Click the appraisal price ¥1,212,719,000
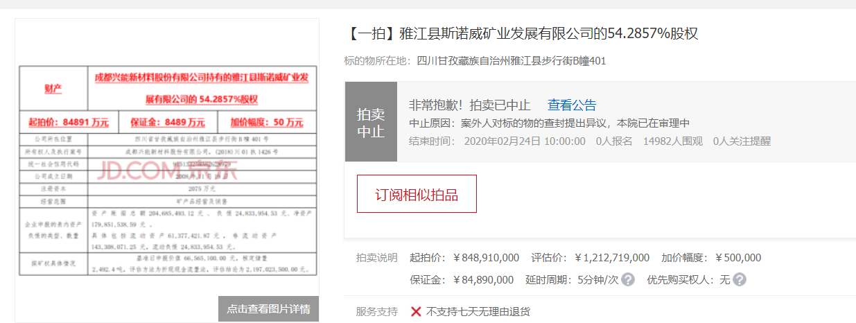The height and width of the screenshot is (323, 856). click(x=613, y=258)
